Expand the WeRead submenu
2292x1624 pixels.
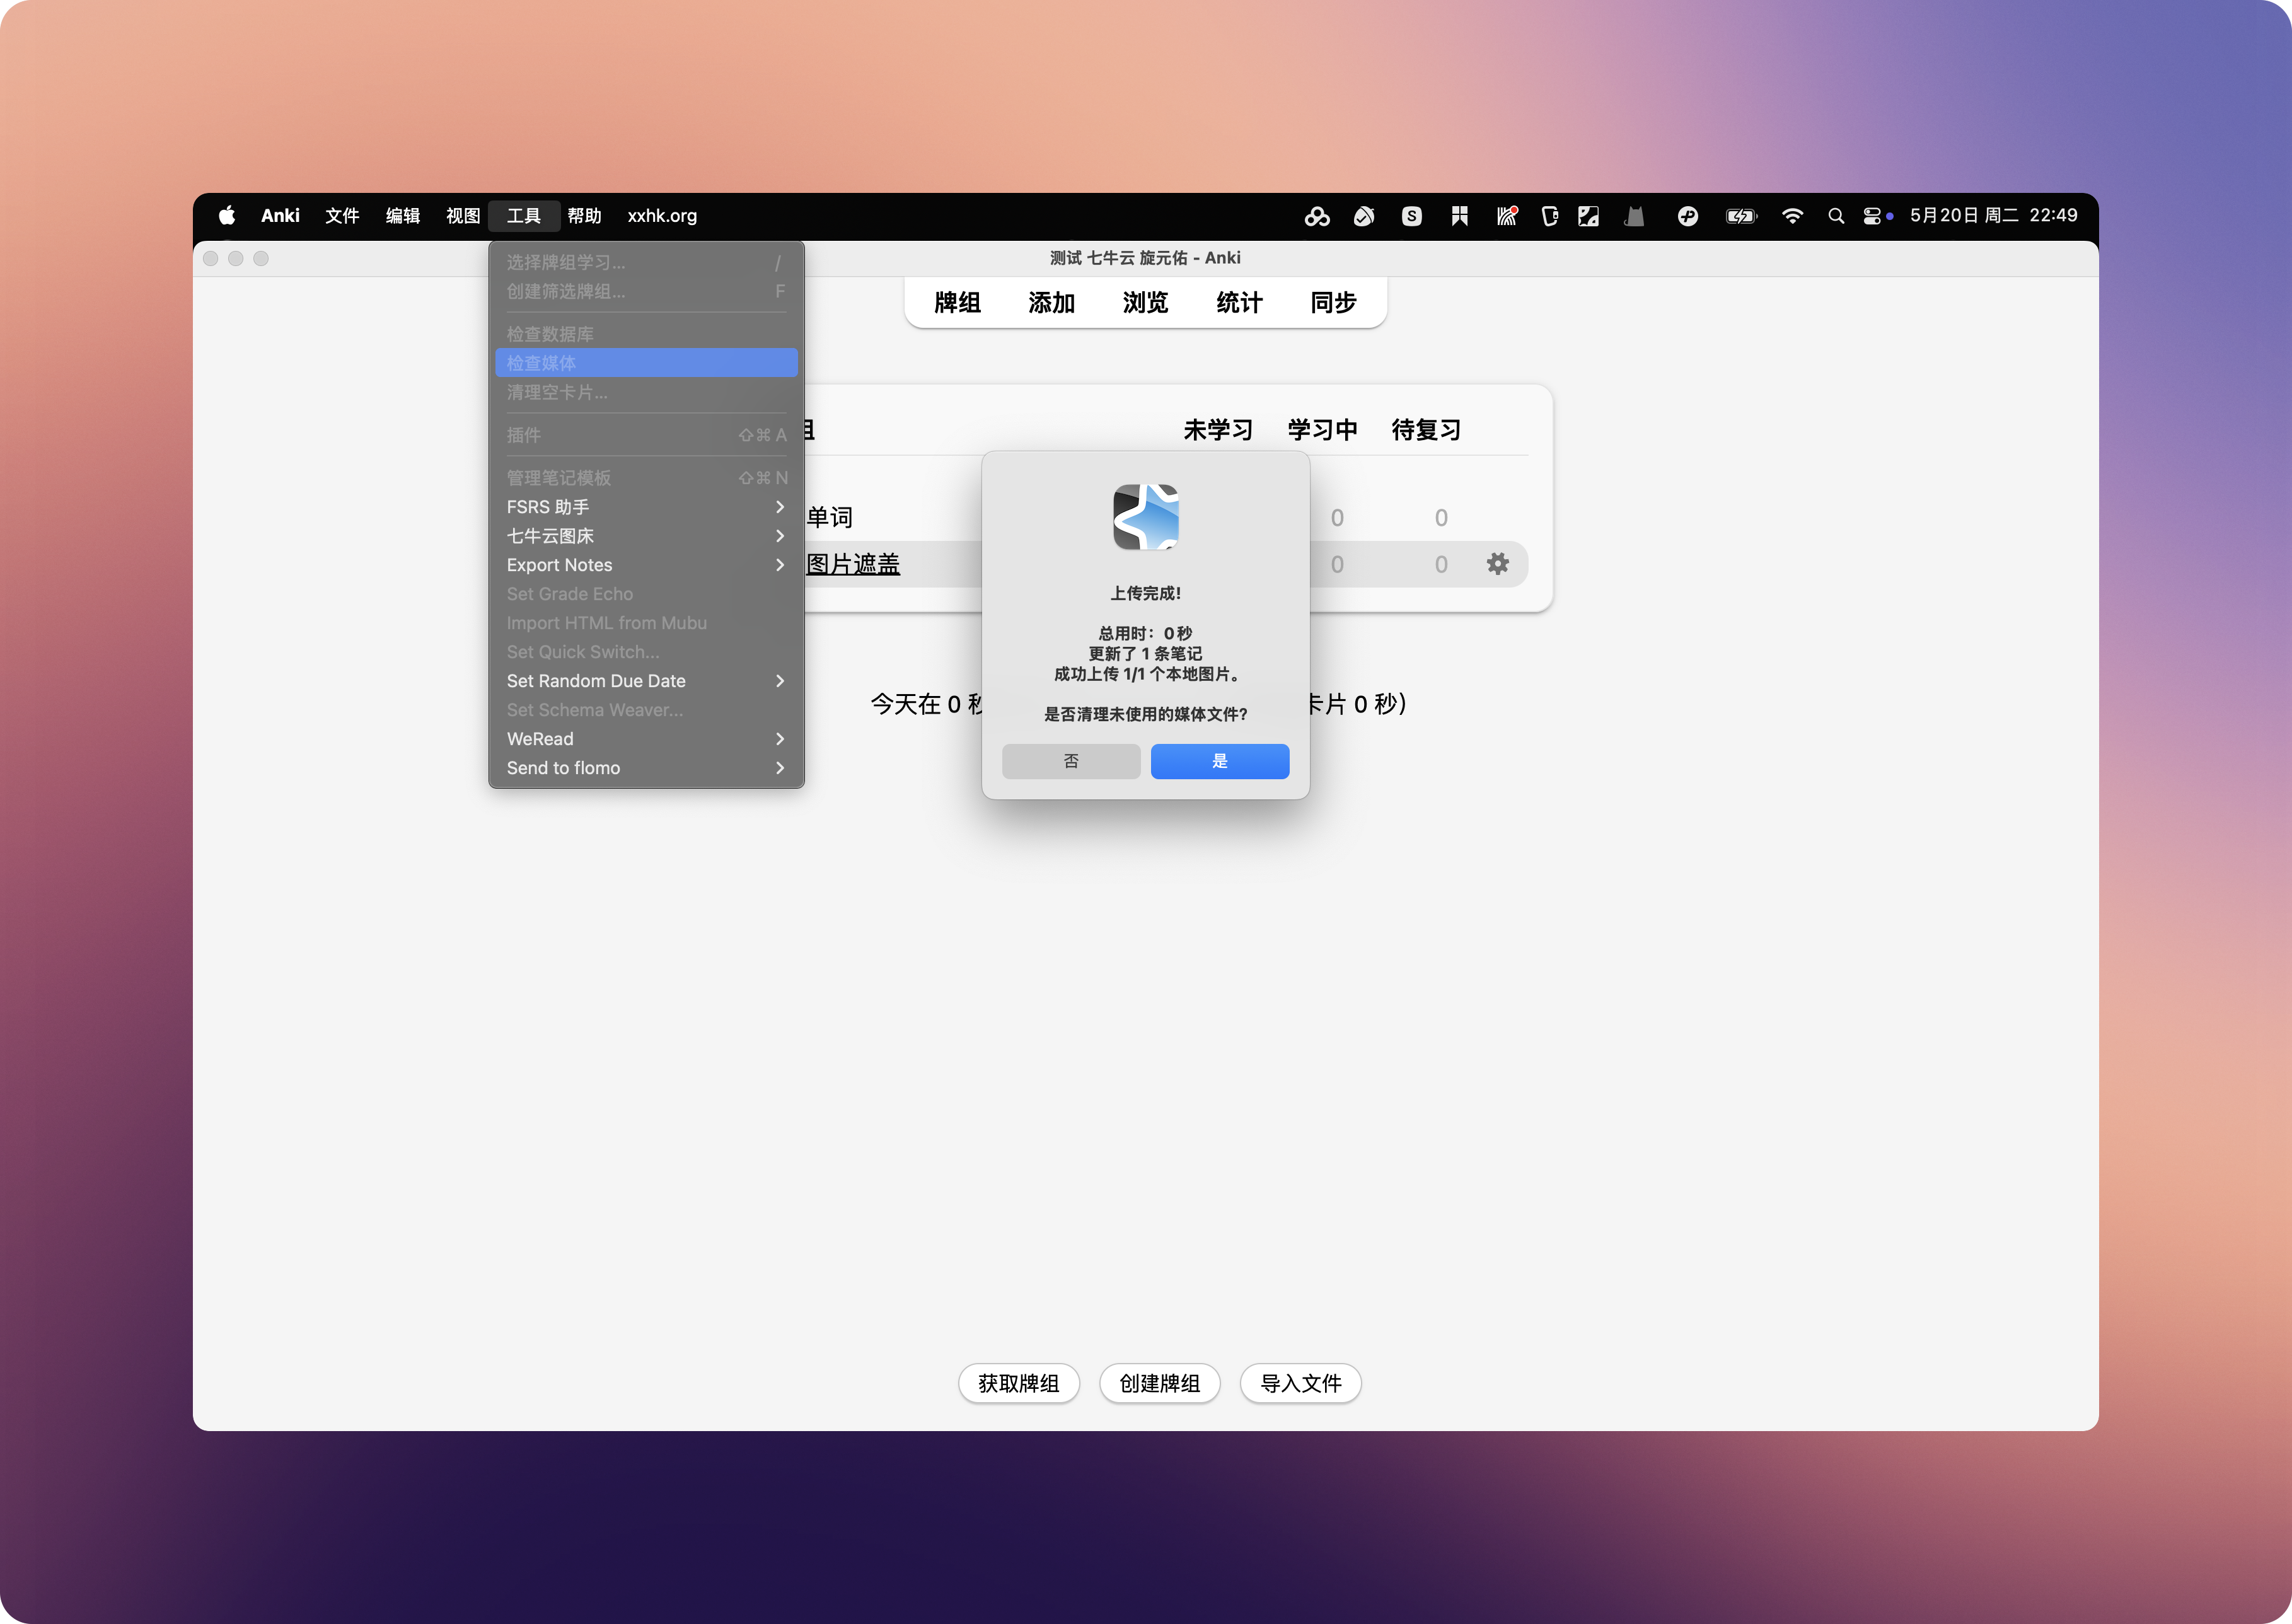646,739
